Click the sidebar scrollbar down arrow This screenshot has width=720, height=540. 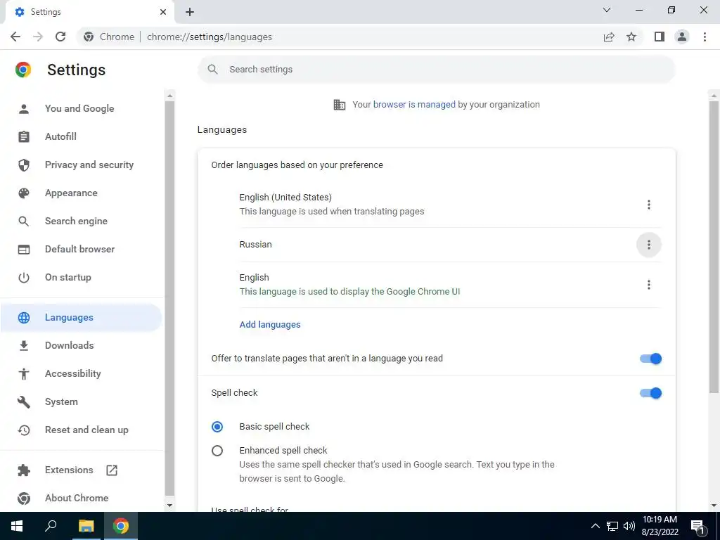click(170, 506)
